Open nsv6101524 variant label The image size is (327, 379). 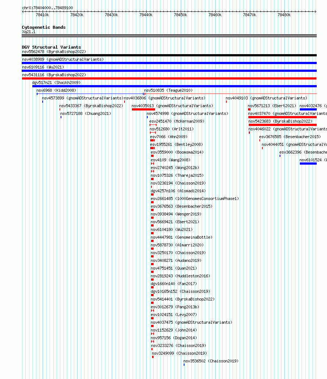(313, 160)
